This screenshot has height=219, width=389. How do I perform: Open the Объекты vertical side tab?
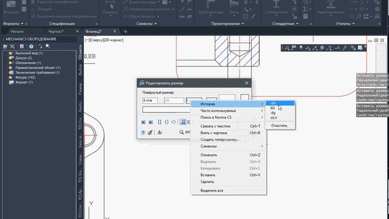pyautogui.click(x=80, y=52)
